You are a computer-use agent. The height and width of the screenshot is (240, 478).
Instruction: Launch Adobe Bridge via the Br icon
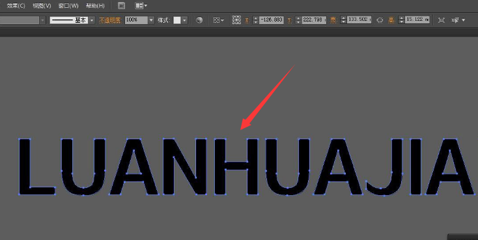click(x=121, y=5)
